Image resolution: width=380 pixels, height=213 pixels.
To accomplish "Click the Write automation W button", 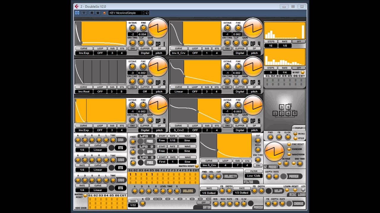I will [98, 13].
